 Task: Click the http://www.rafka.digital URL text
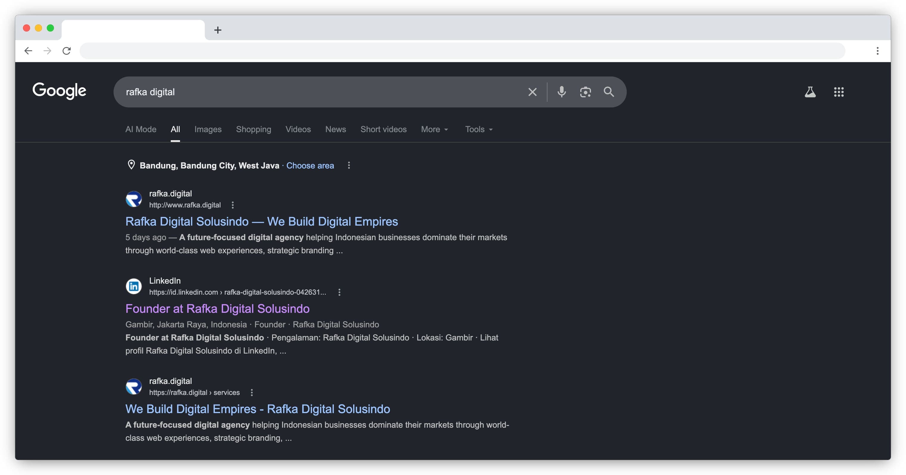[x=185, y=205]
